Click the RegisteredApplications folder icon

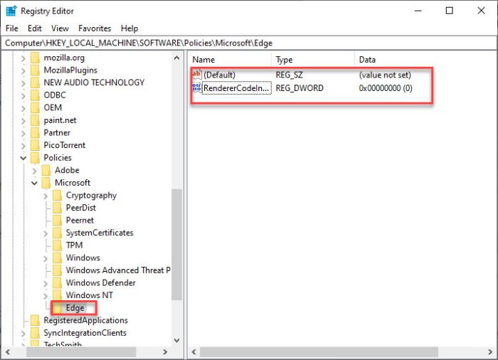coord(36,320)
